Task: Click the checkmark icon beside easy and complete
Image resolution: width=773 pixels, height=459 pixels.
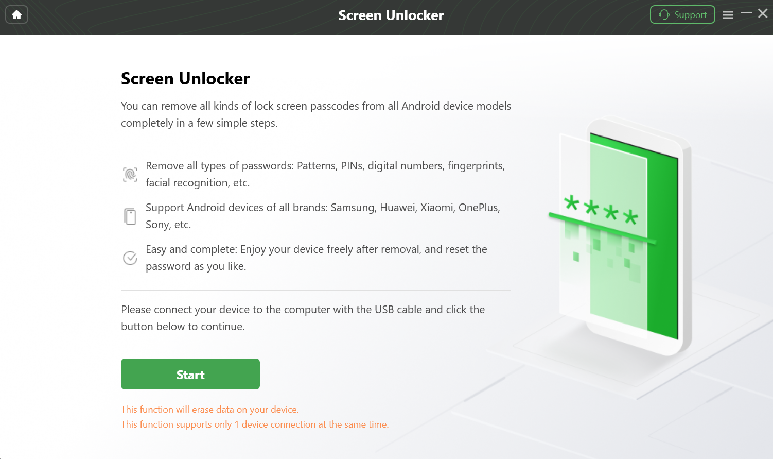Action: coord(130,258)
